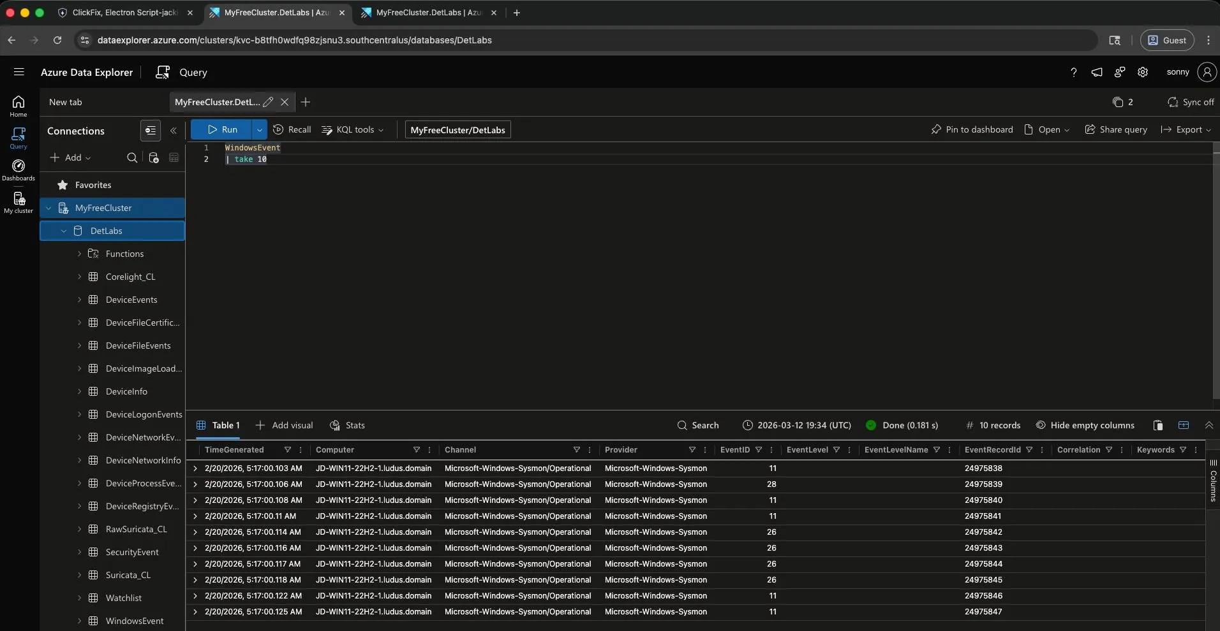Viewport: 1220px width, 631px height.
Task: Expand the row with EventRecordId 24975842
Action: pyautogui.click(x=195, y=532)
